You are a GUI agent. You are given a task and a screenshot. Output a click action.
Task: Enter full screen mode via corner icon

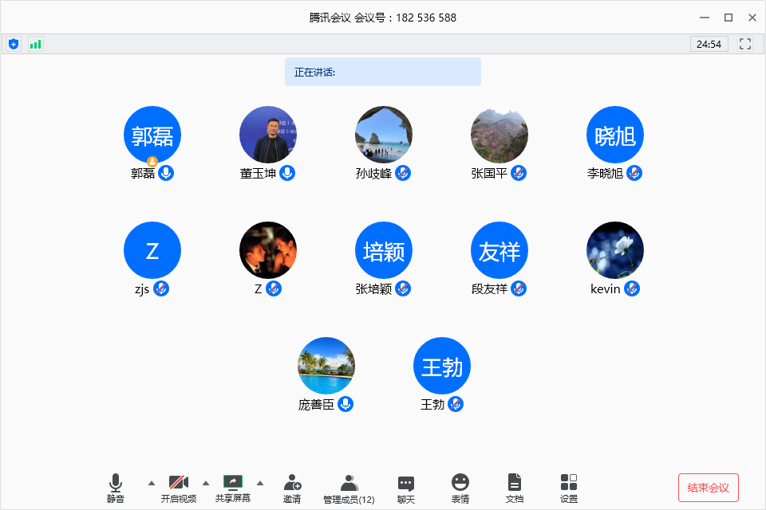(745, 44)
